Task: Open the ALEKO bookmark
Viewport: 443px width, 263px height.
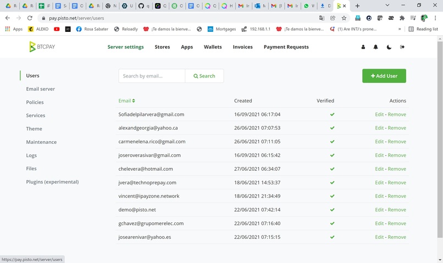Action: click(38, 29)
